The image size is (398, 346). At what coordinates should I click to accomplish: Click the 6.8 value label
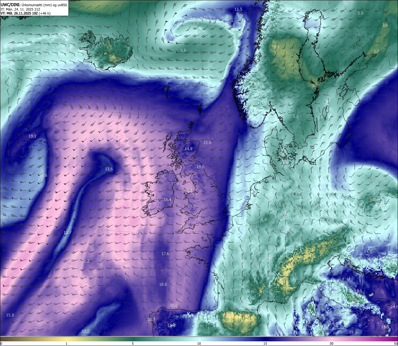[17, 84]
